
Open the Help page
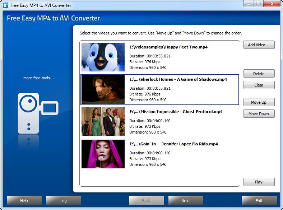24,201
